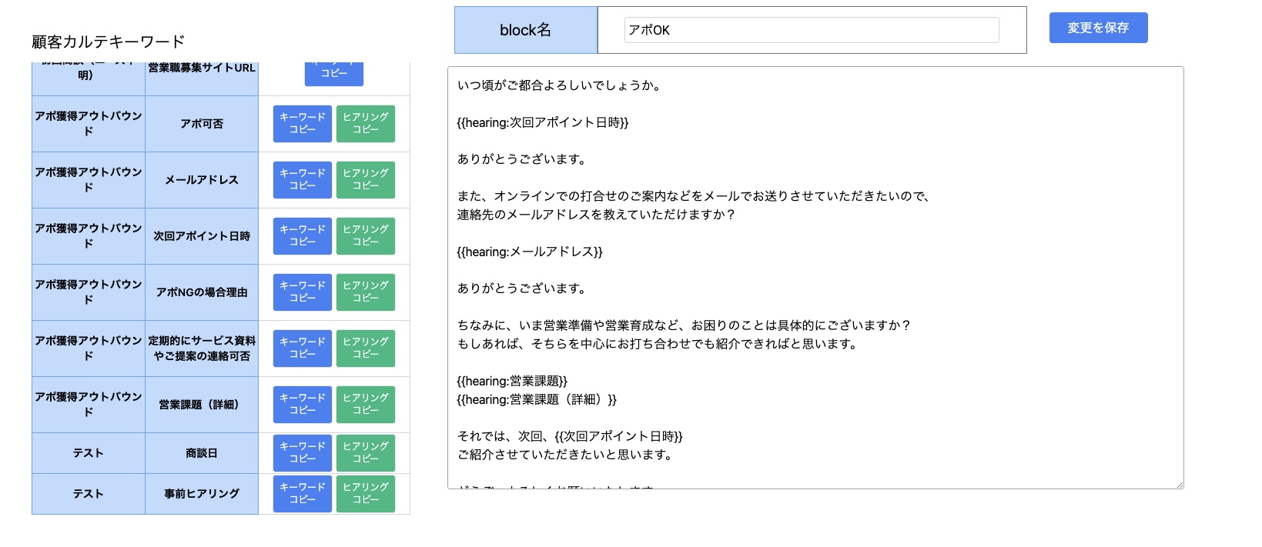
Task: Click キーワードコピー button for アポ可否 row
Action: pyautogui.click(x=302, y=124)
